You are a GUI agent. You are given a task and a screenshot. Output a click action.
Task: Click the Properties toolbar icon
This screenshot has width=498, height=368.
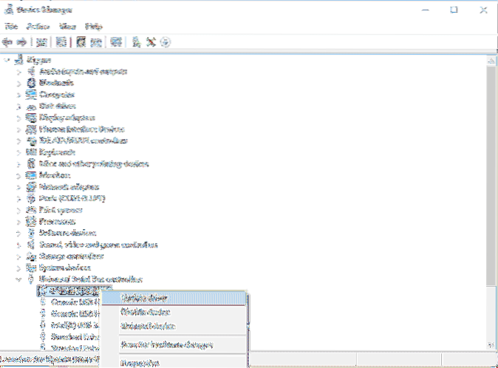(x=62, y=42)
